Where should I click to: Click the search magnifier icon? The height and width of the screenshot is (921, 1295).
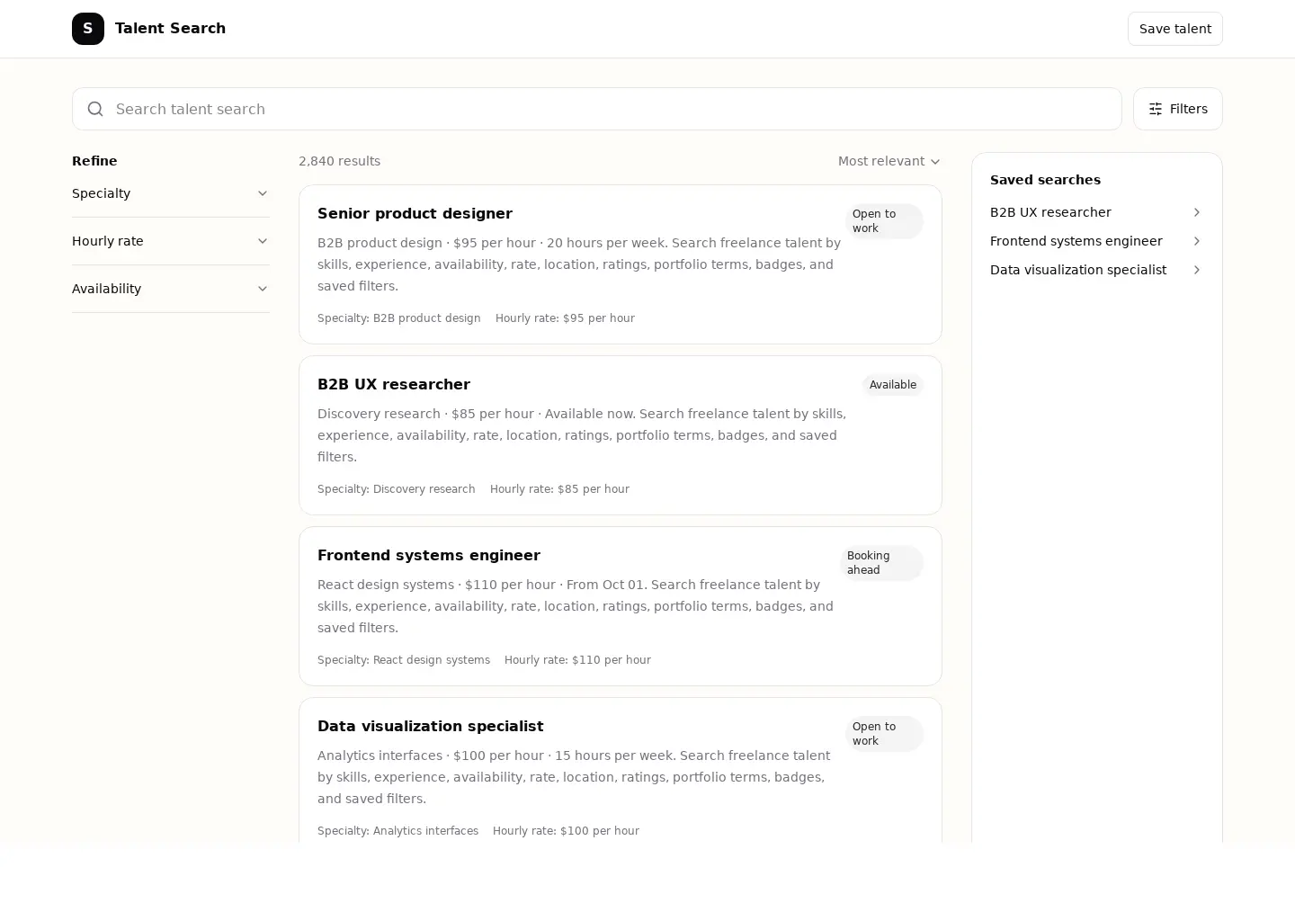95,109
